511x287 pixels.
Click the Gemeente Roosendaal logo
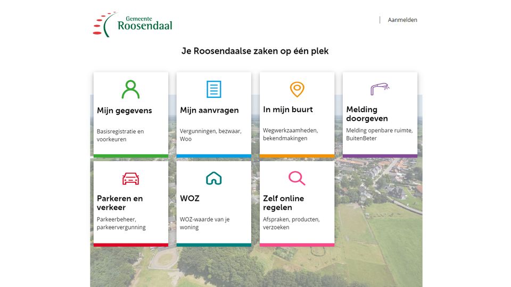pyautogui.click(x=133, y=24)
